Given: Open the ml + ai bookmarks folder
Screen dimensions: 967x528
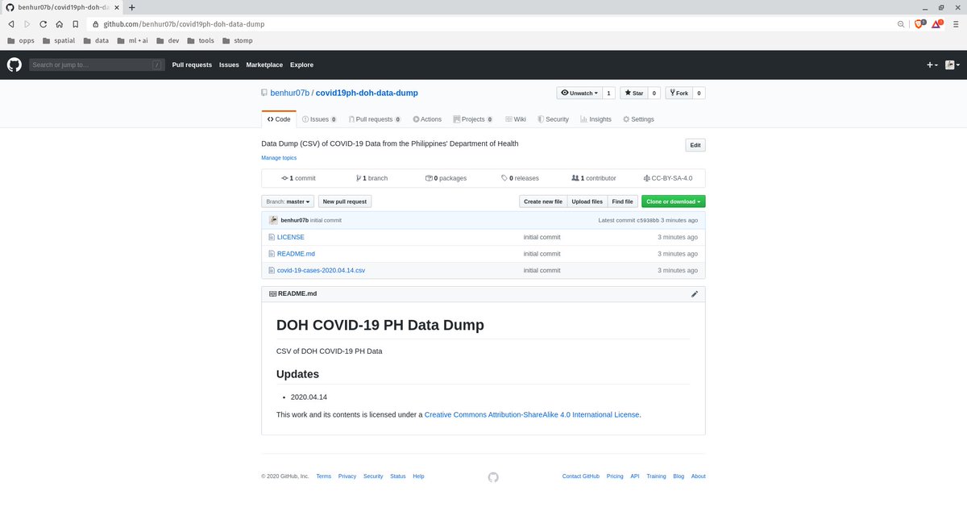Looking at the screenshot, I should pyautogui.click(x=133, y=40).
